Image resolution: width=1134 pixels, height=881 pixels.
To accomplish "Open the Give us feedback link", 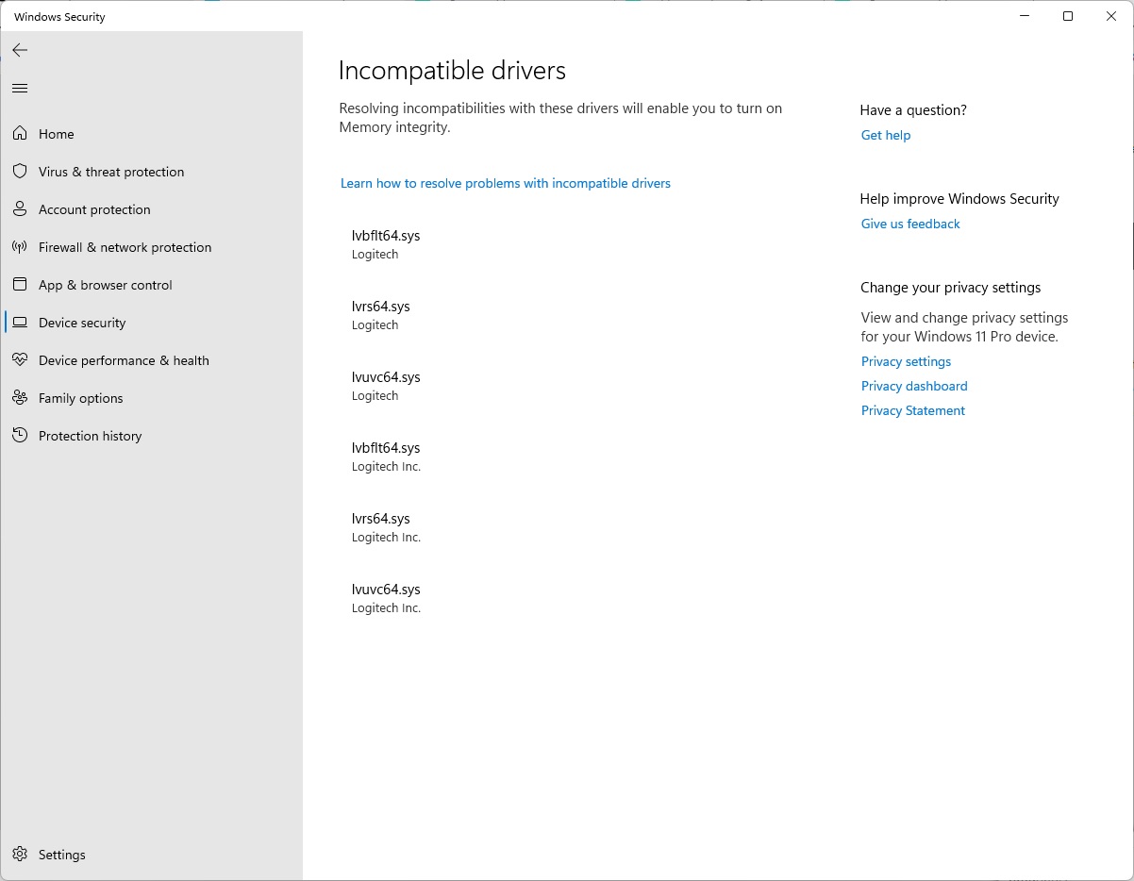I will point(909,224).
